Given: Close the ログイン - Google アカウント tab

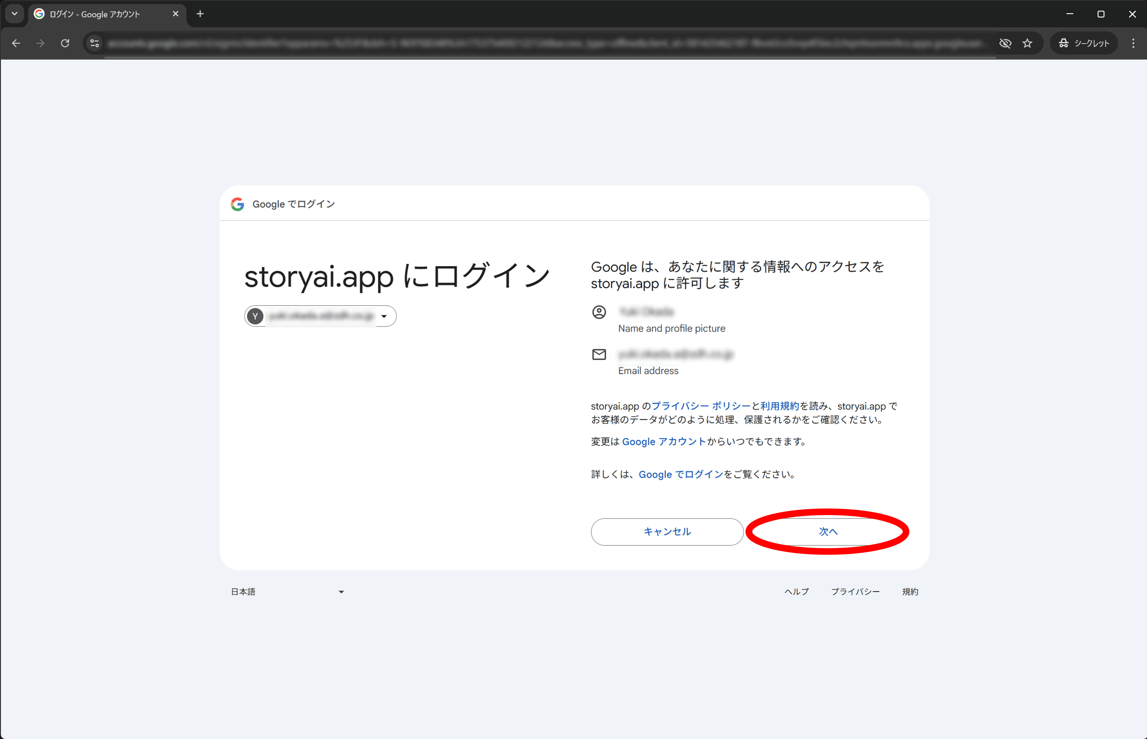Looking at the screenshot, I should click(176, 14).
